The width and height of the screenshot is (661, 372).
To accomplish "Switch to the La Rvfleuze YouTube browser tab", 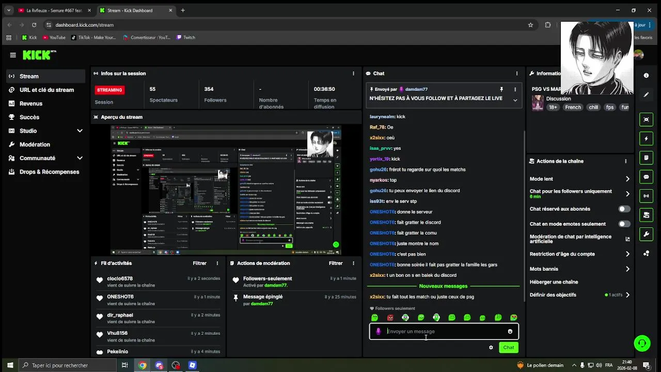I will pos(54,10).
